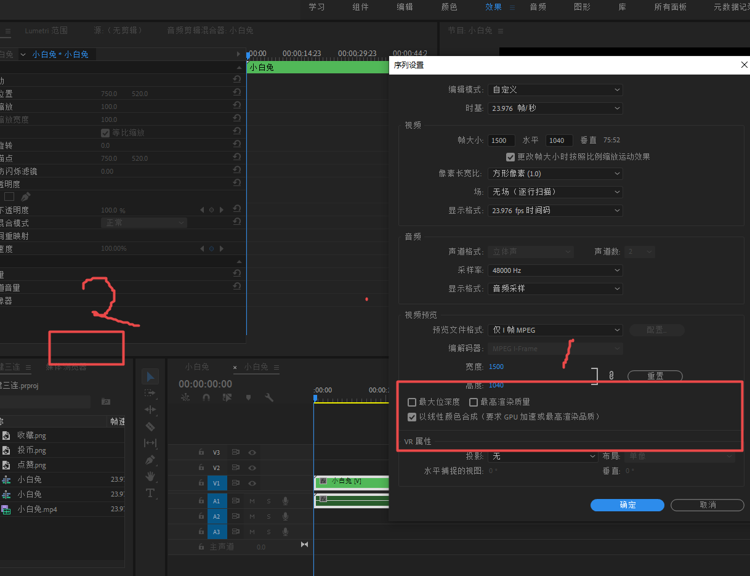Switch to the 颜色 workspace tab
Screen dimensions: 750x576
click(x=450, y=7)
